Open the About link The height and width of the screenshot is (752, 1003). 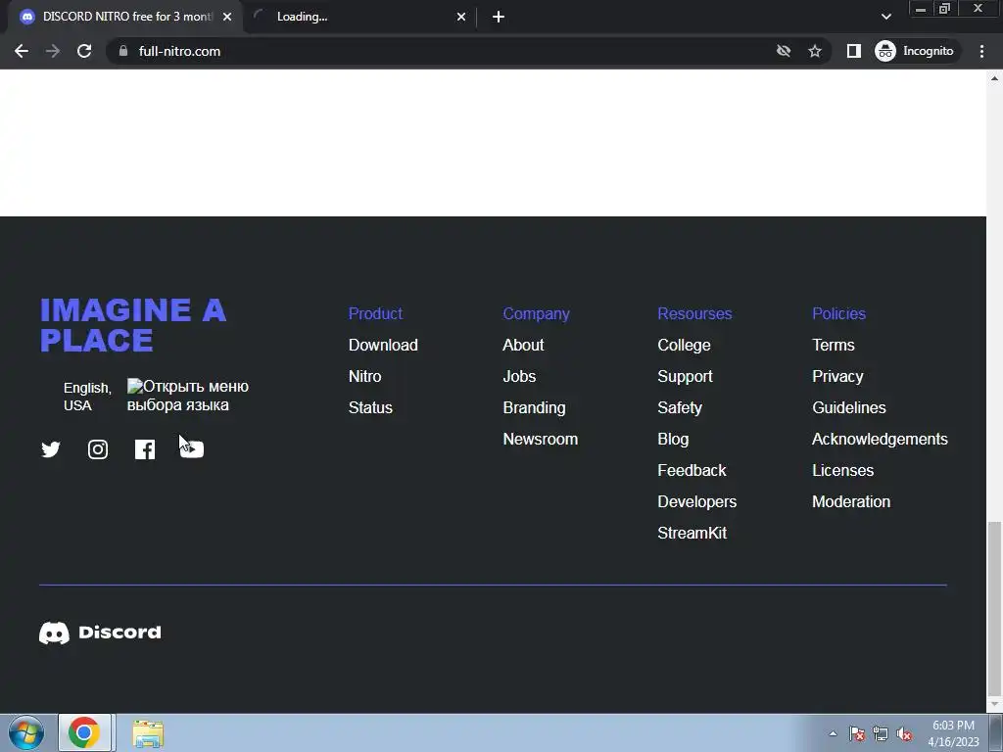click(x=523, y=346)
